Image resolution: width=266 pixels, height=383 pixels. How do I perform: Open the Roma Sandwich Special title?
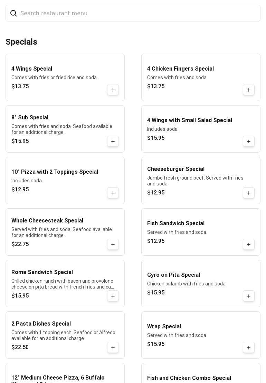(x=42, y=272)
